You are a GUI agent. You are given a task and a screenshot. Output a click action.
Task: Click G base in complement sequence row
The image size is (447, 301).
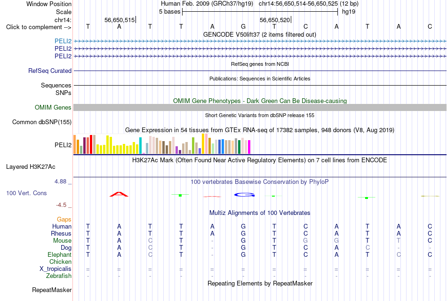[243, 26]
